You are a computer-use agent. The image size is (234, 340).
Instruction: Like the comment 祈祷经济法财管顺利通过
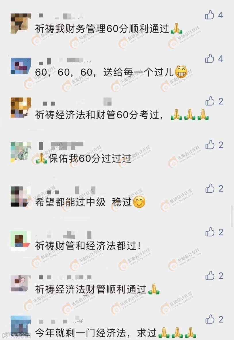tap(210, 276)
